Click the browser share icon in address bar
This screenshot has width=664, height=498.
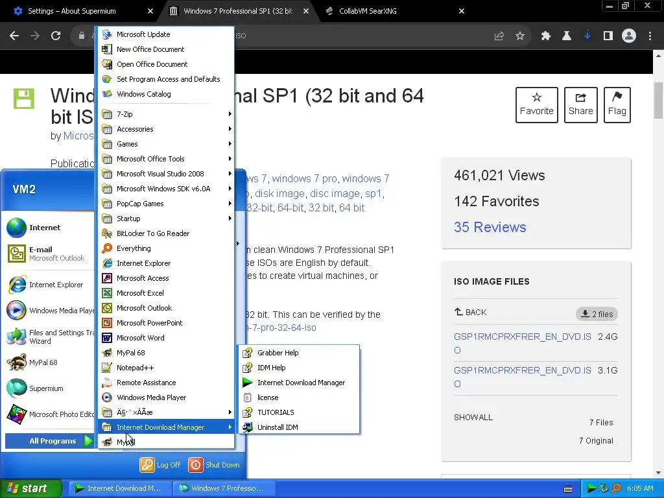tap(499, 36)
